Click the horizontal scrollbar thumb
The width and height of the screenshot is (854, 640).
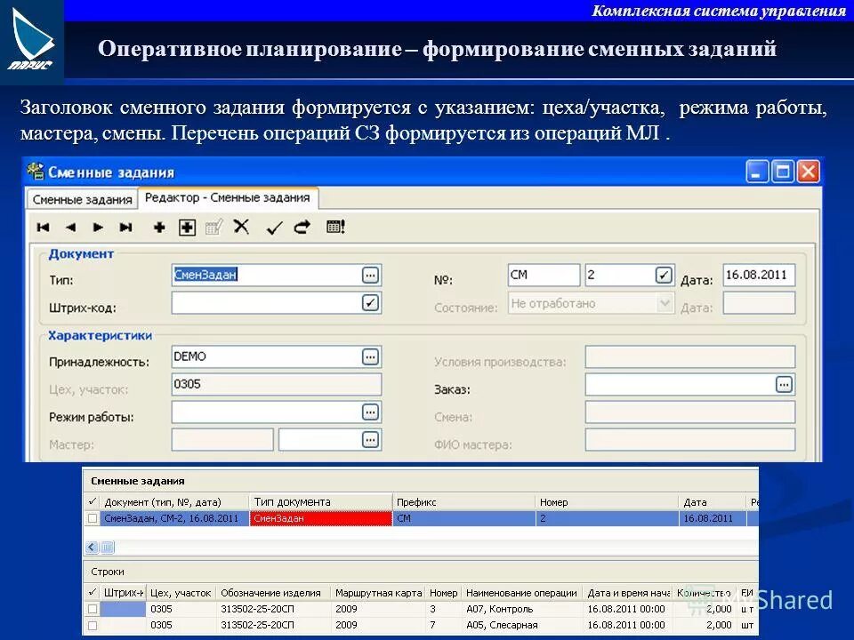pyautogui.click(x=108, y=547)
